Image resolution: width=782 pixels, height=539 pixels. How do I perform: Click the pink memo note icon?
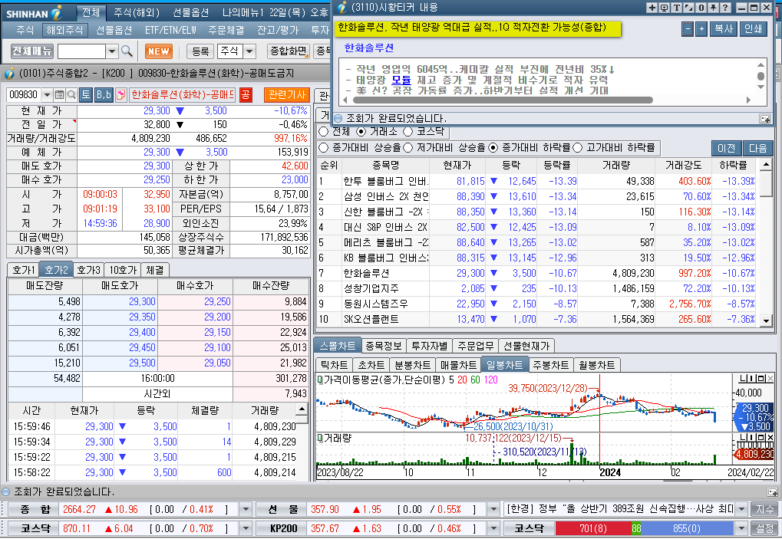coord(120,94)
